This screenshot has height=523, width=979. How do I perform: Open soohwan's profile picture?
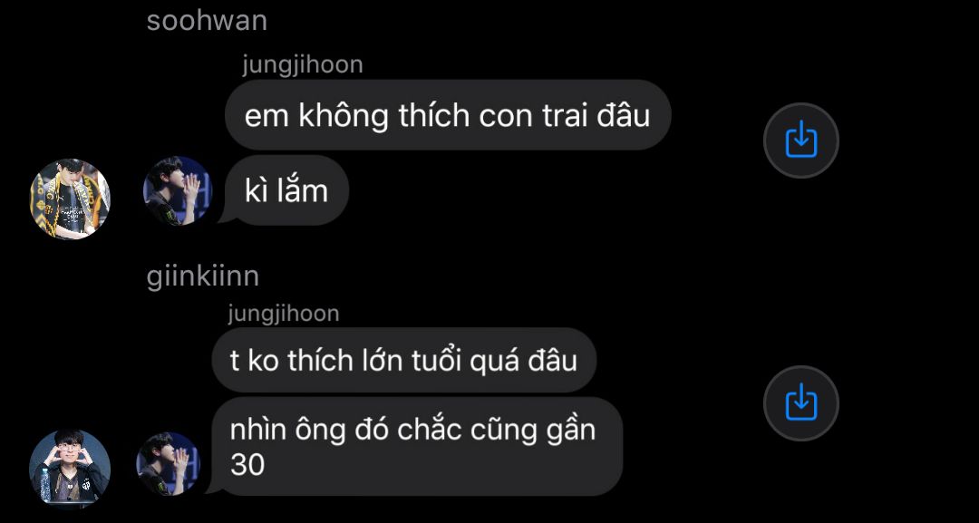(x=70, y=199)
